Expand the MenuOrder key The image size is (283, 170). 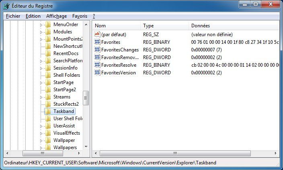point(41,25)
